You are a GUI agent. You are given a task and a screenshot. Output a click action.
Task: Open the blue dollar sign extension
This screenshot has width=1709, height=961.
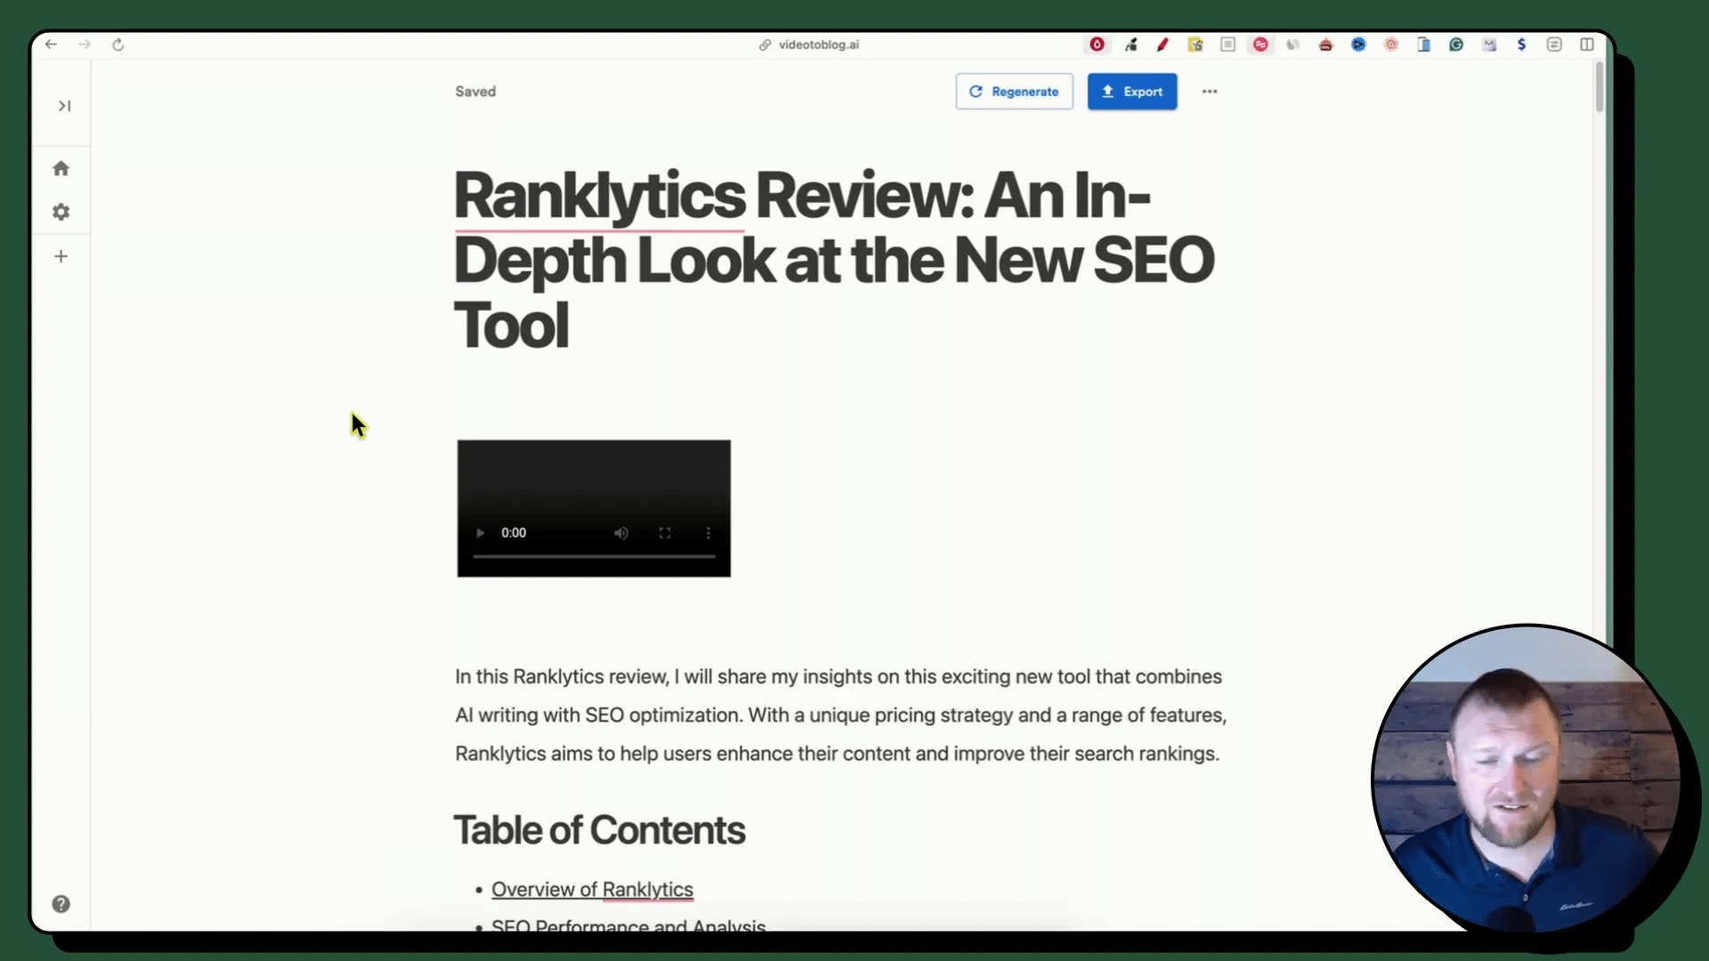[x=1522, y=44]
